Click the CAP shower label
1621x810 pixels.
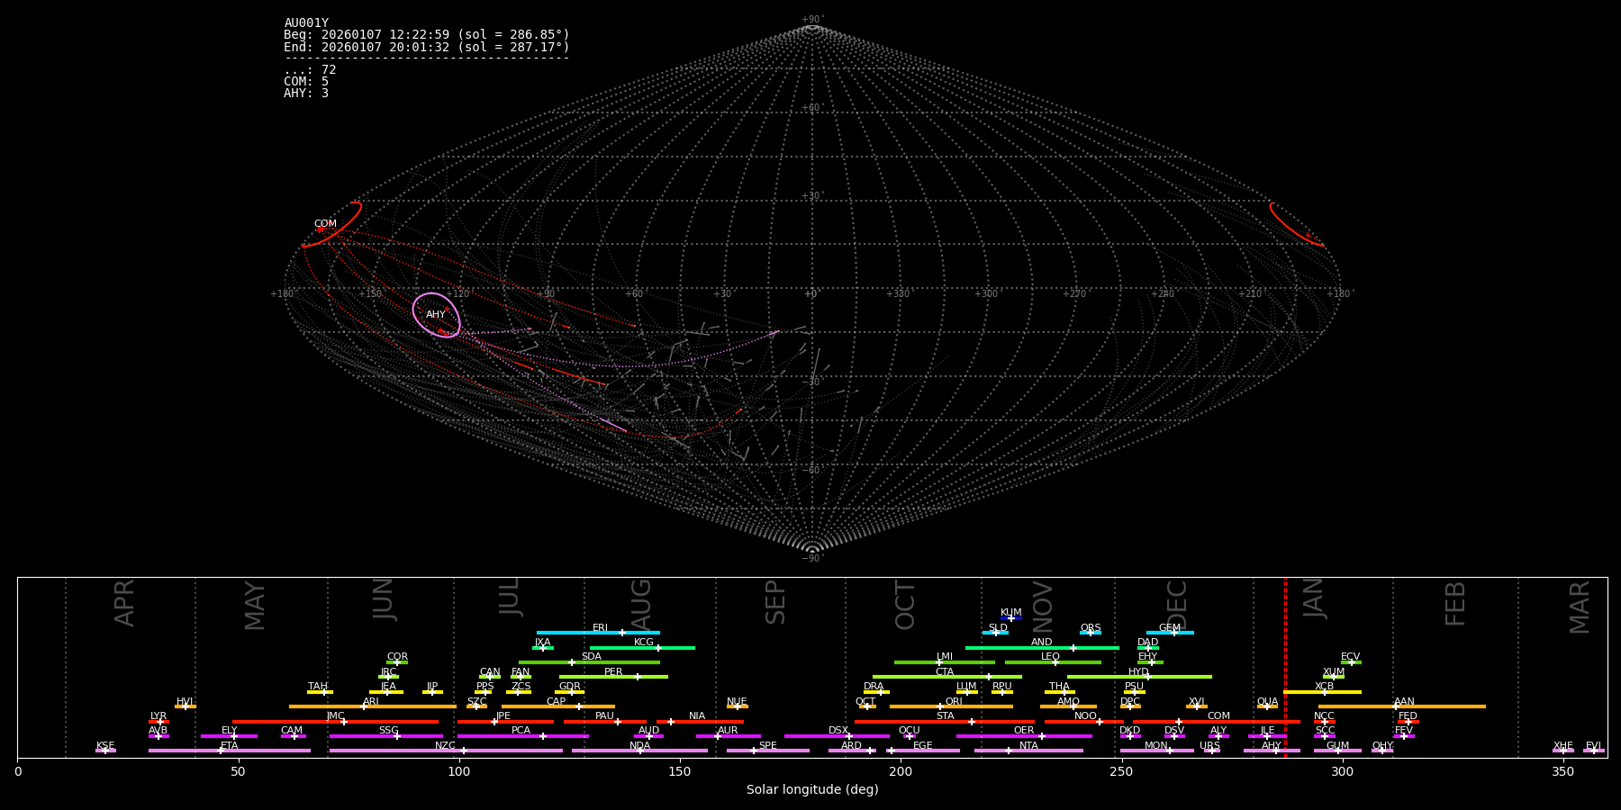(557, 702)
